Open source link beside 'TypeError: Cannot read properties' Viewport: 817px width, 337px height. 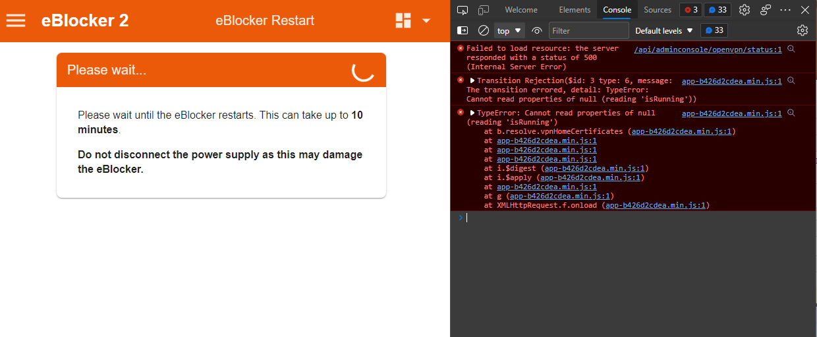click(732, 113)
